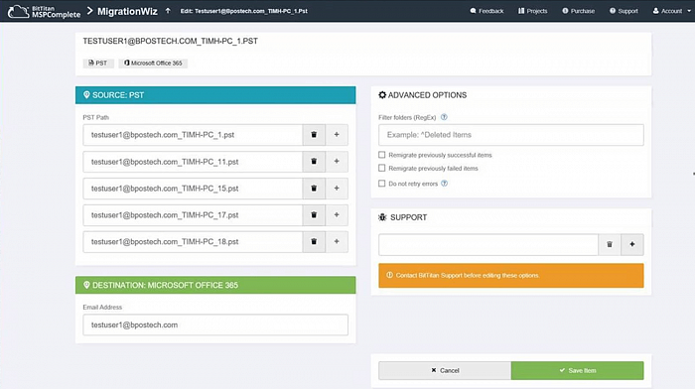Image resolution: width=695 pixels, height=389 pixels.
Task: Click the TIMH-PC_15.pst path field
Action: click(193, 189)
